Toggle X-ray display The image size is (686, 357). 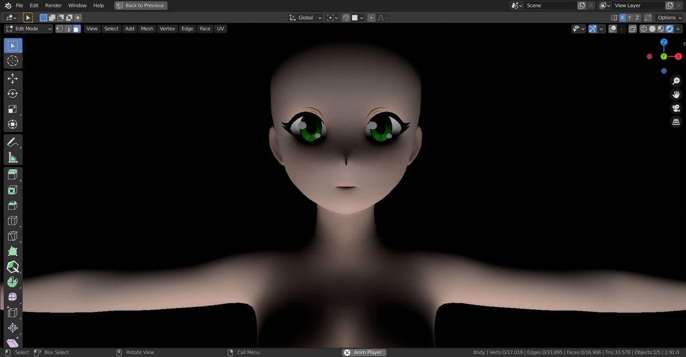(x=632, y=29)
